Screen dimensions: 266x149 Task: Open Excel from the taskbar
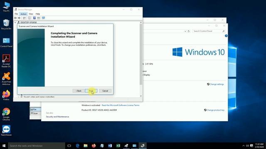coord(118,146)
